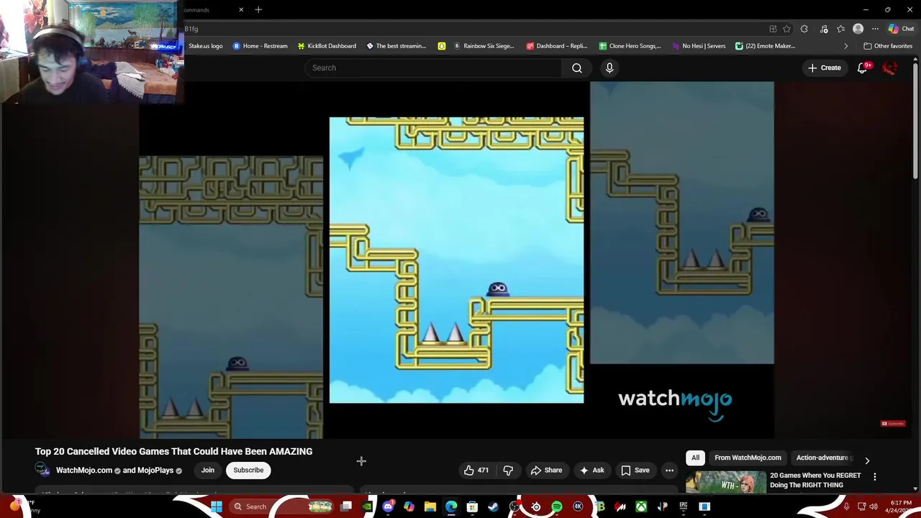Open 4K Video Downloader on taskbar
This screenshot has height=518, width=921.
578,506
